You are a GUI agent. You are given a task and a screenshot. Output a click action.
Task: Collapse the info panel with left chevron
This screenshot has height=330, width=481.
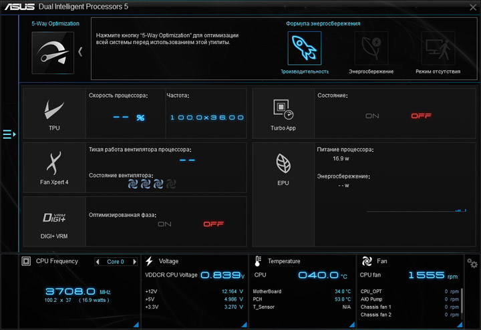tap(80, 52)
